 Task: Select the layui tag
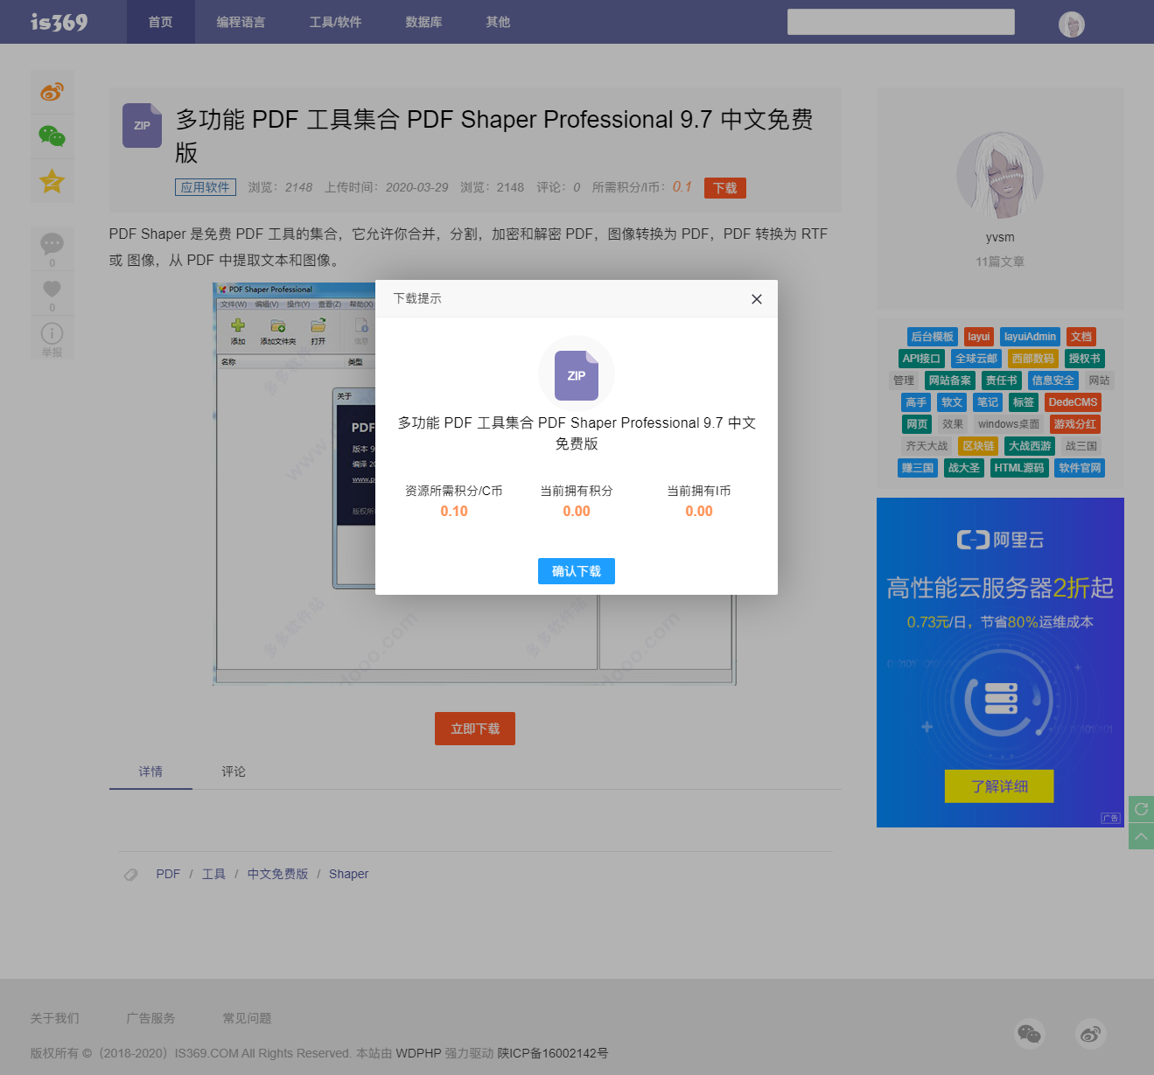(979, 337)
